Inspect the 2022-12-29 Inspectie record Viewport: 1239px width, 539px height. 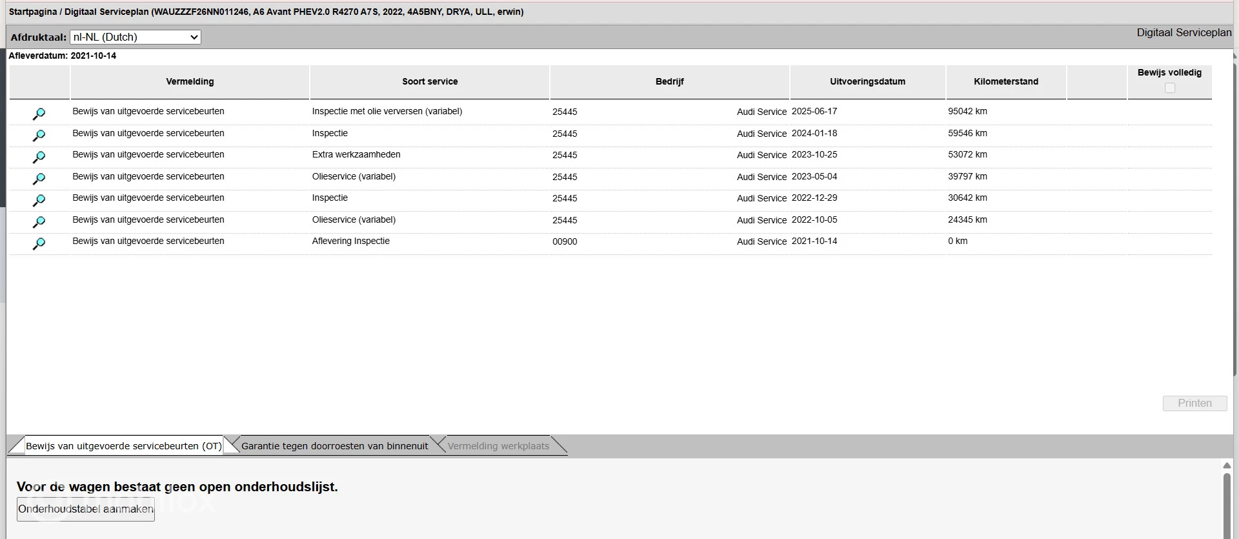pyautogui.click(x=39, y=201)
